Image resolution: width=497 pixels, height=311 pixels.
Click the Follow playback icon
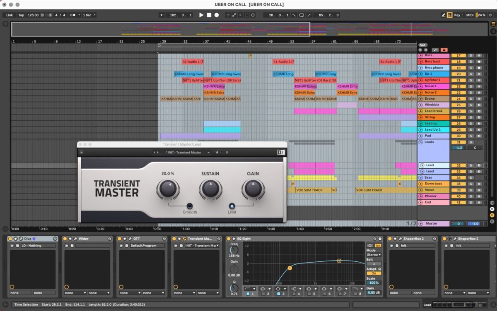162,15
